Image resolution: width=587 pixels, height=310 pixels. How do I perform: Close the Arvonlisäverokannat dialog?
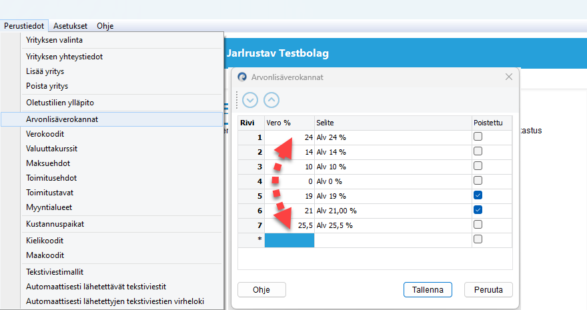(509, 77)
